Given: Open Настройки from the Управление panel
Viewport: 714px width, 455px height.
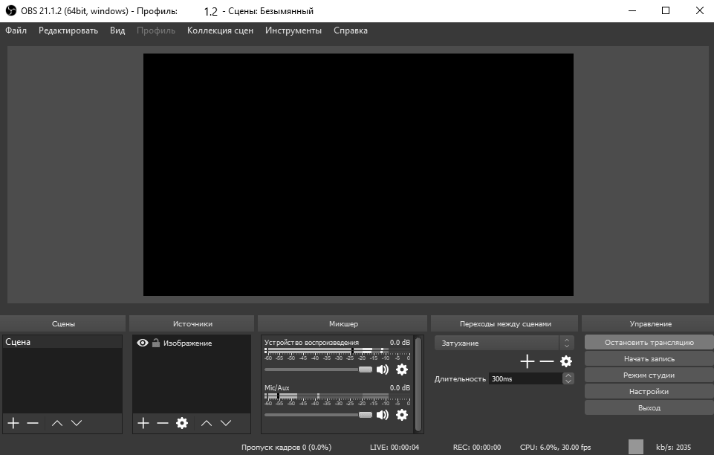Looking at the screenshot, I should tap(648, 390).
